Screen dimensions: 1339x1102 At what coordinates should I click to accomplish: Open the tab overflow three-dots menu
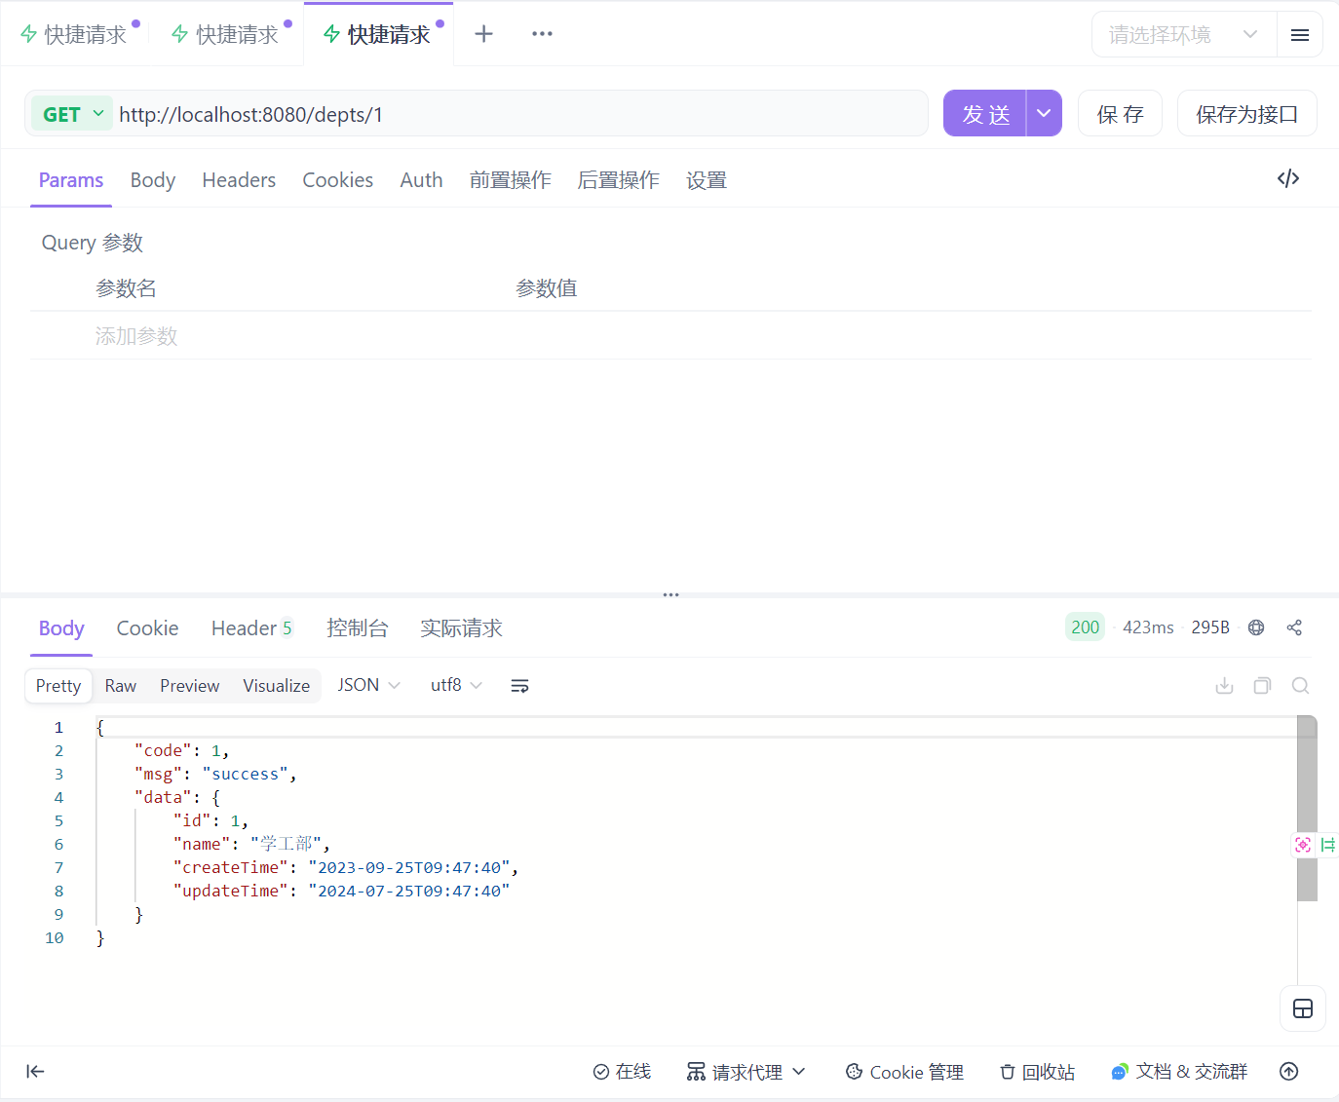[x=542, y=34]
